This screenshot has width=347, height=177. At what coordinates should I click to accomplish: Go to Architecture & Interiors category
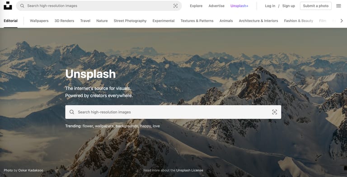258,21
